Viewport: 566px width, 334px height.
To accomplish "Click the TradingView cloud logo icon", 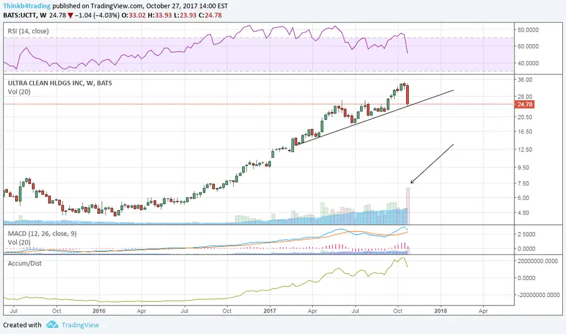I will (52, 324).
